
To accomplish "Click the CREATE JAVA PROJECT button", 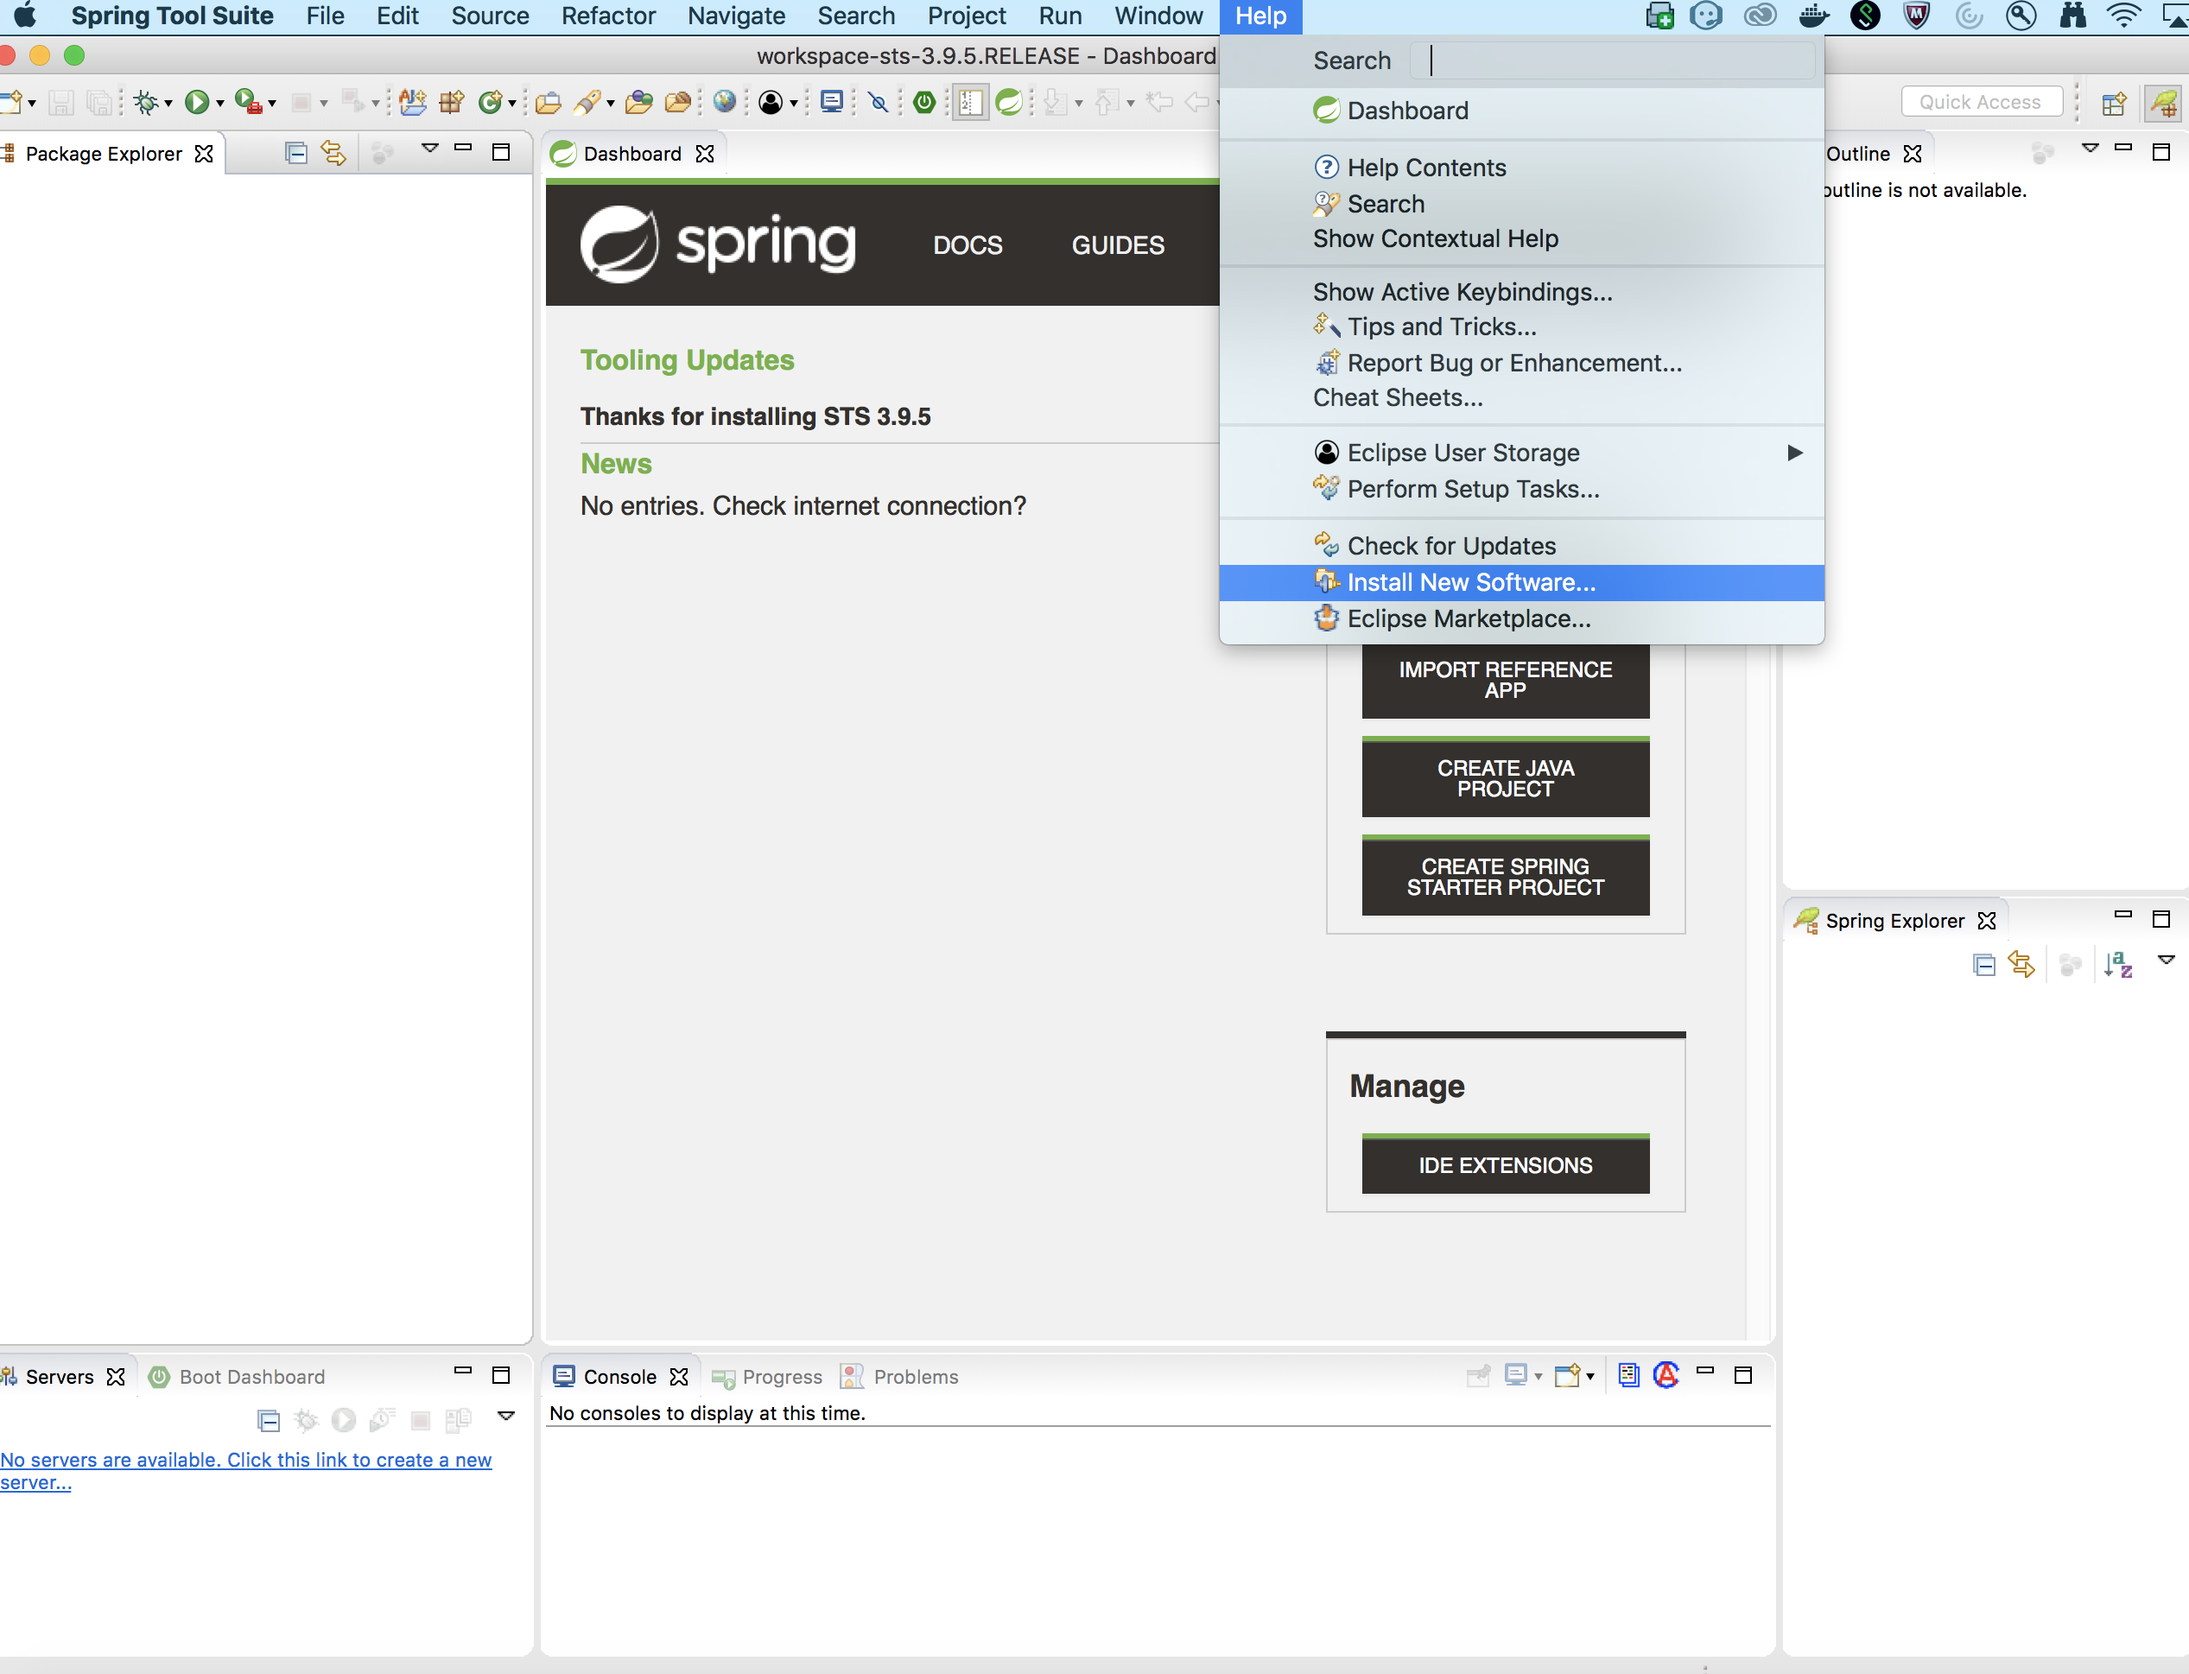I will pyautogui.click(x=1505, y=777).
